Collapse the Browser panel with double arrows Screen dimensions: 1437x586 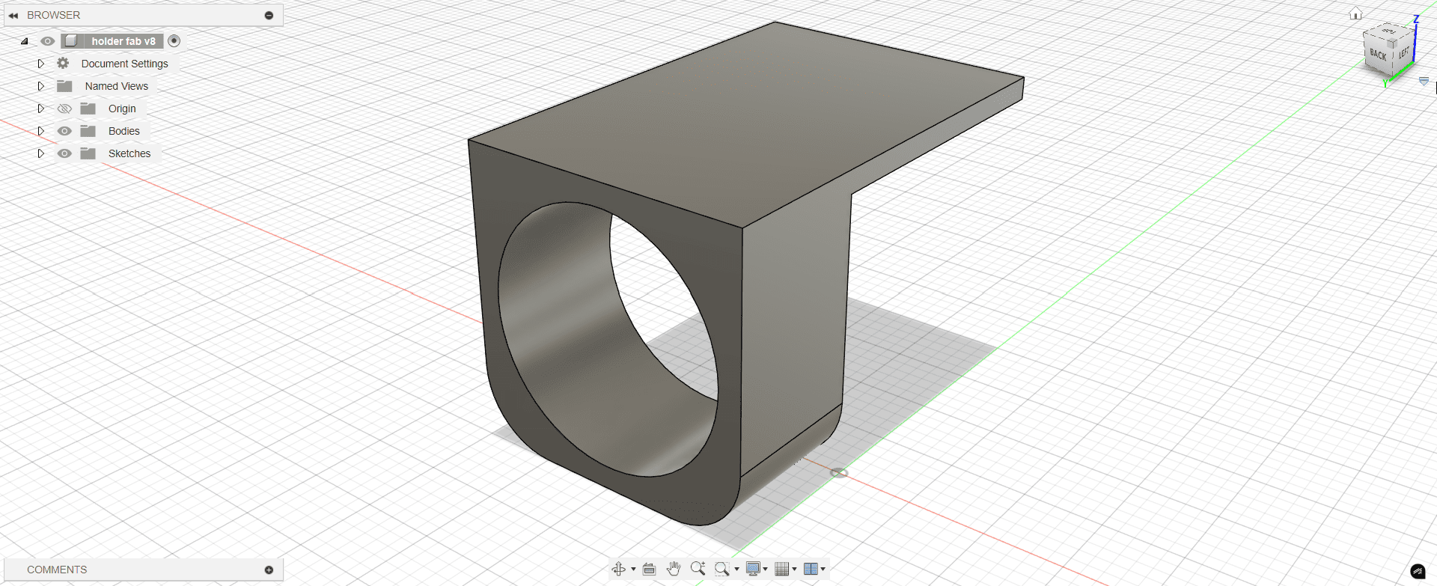13,15
